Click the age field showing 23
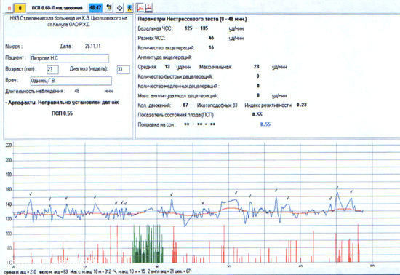The height and width of the screenshot is (275, 400). [x=52, y=70]
